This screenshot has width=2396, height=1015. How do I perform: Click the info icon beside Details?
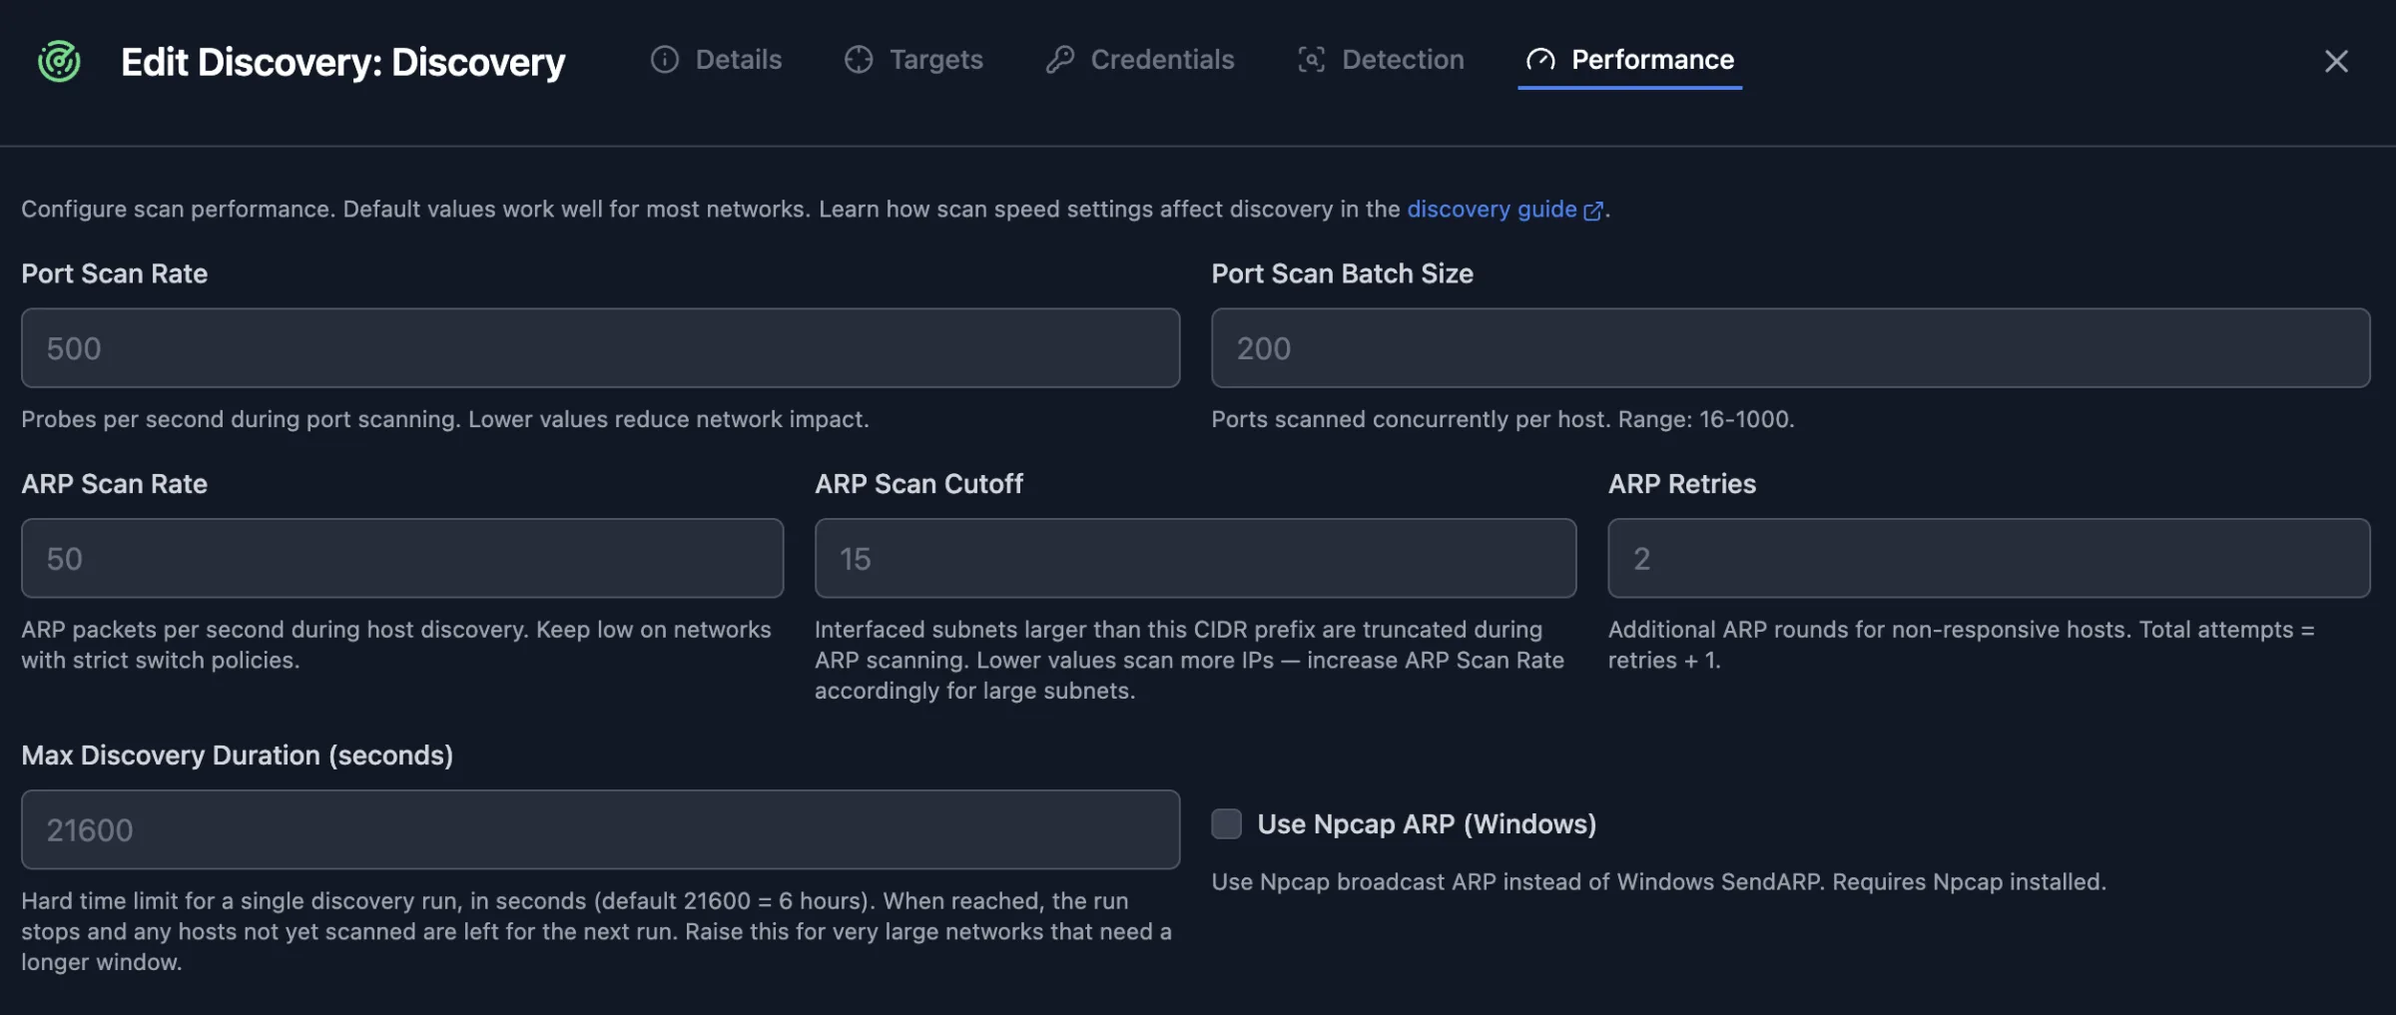[665, 60]
